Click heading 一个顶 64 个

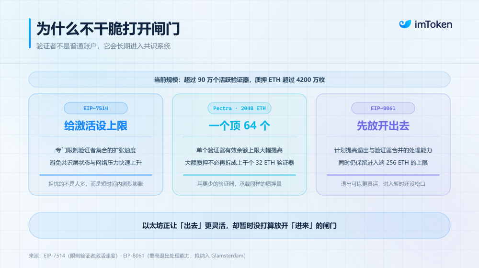point(239,125)
